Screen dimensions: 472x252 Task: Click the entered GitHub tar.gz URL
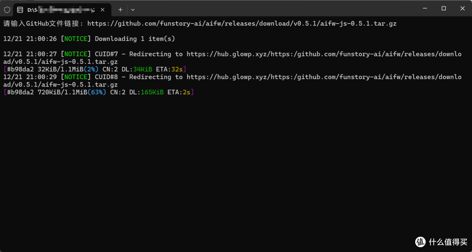point(242,24)
